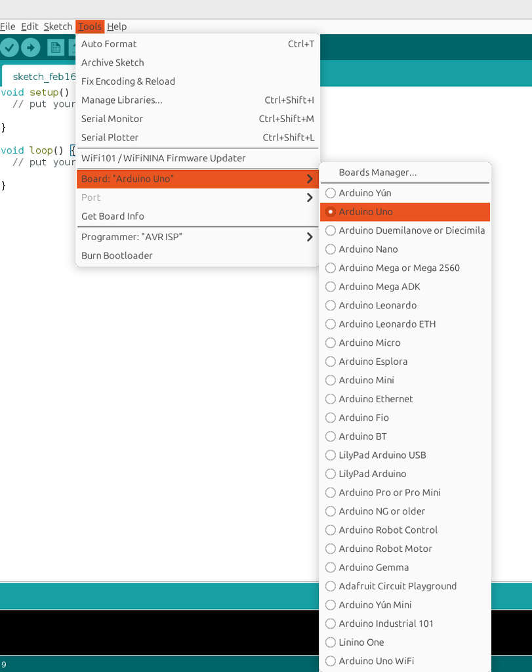Select Burn Bootloader
Image resolution: width=532 pixels, height=672 pixels.
tap(197, 256)
